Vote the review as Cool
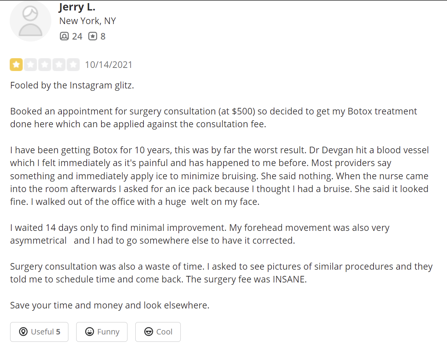Viewport: 447px width, 343px height. click(x=158, y=332)
